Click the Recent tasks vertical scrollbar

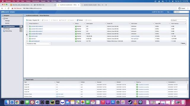pos(188,87)
